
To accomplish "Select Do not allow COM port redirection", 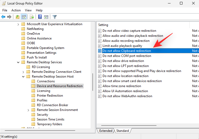I will tap(127, 56).
